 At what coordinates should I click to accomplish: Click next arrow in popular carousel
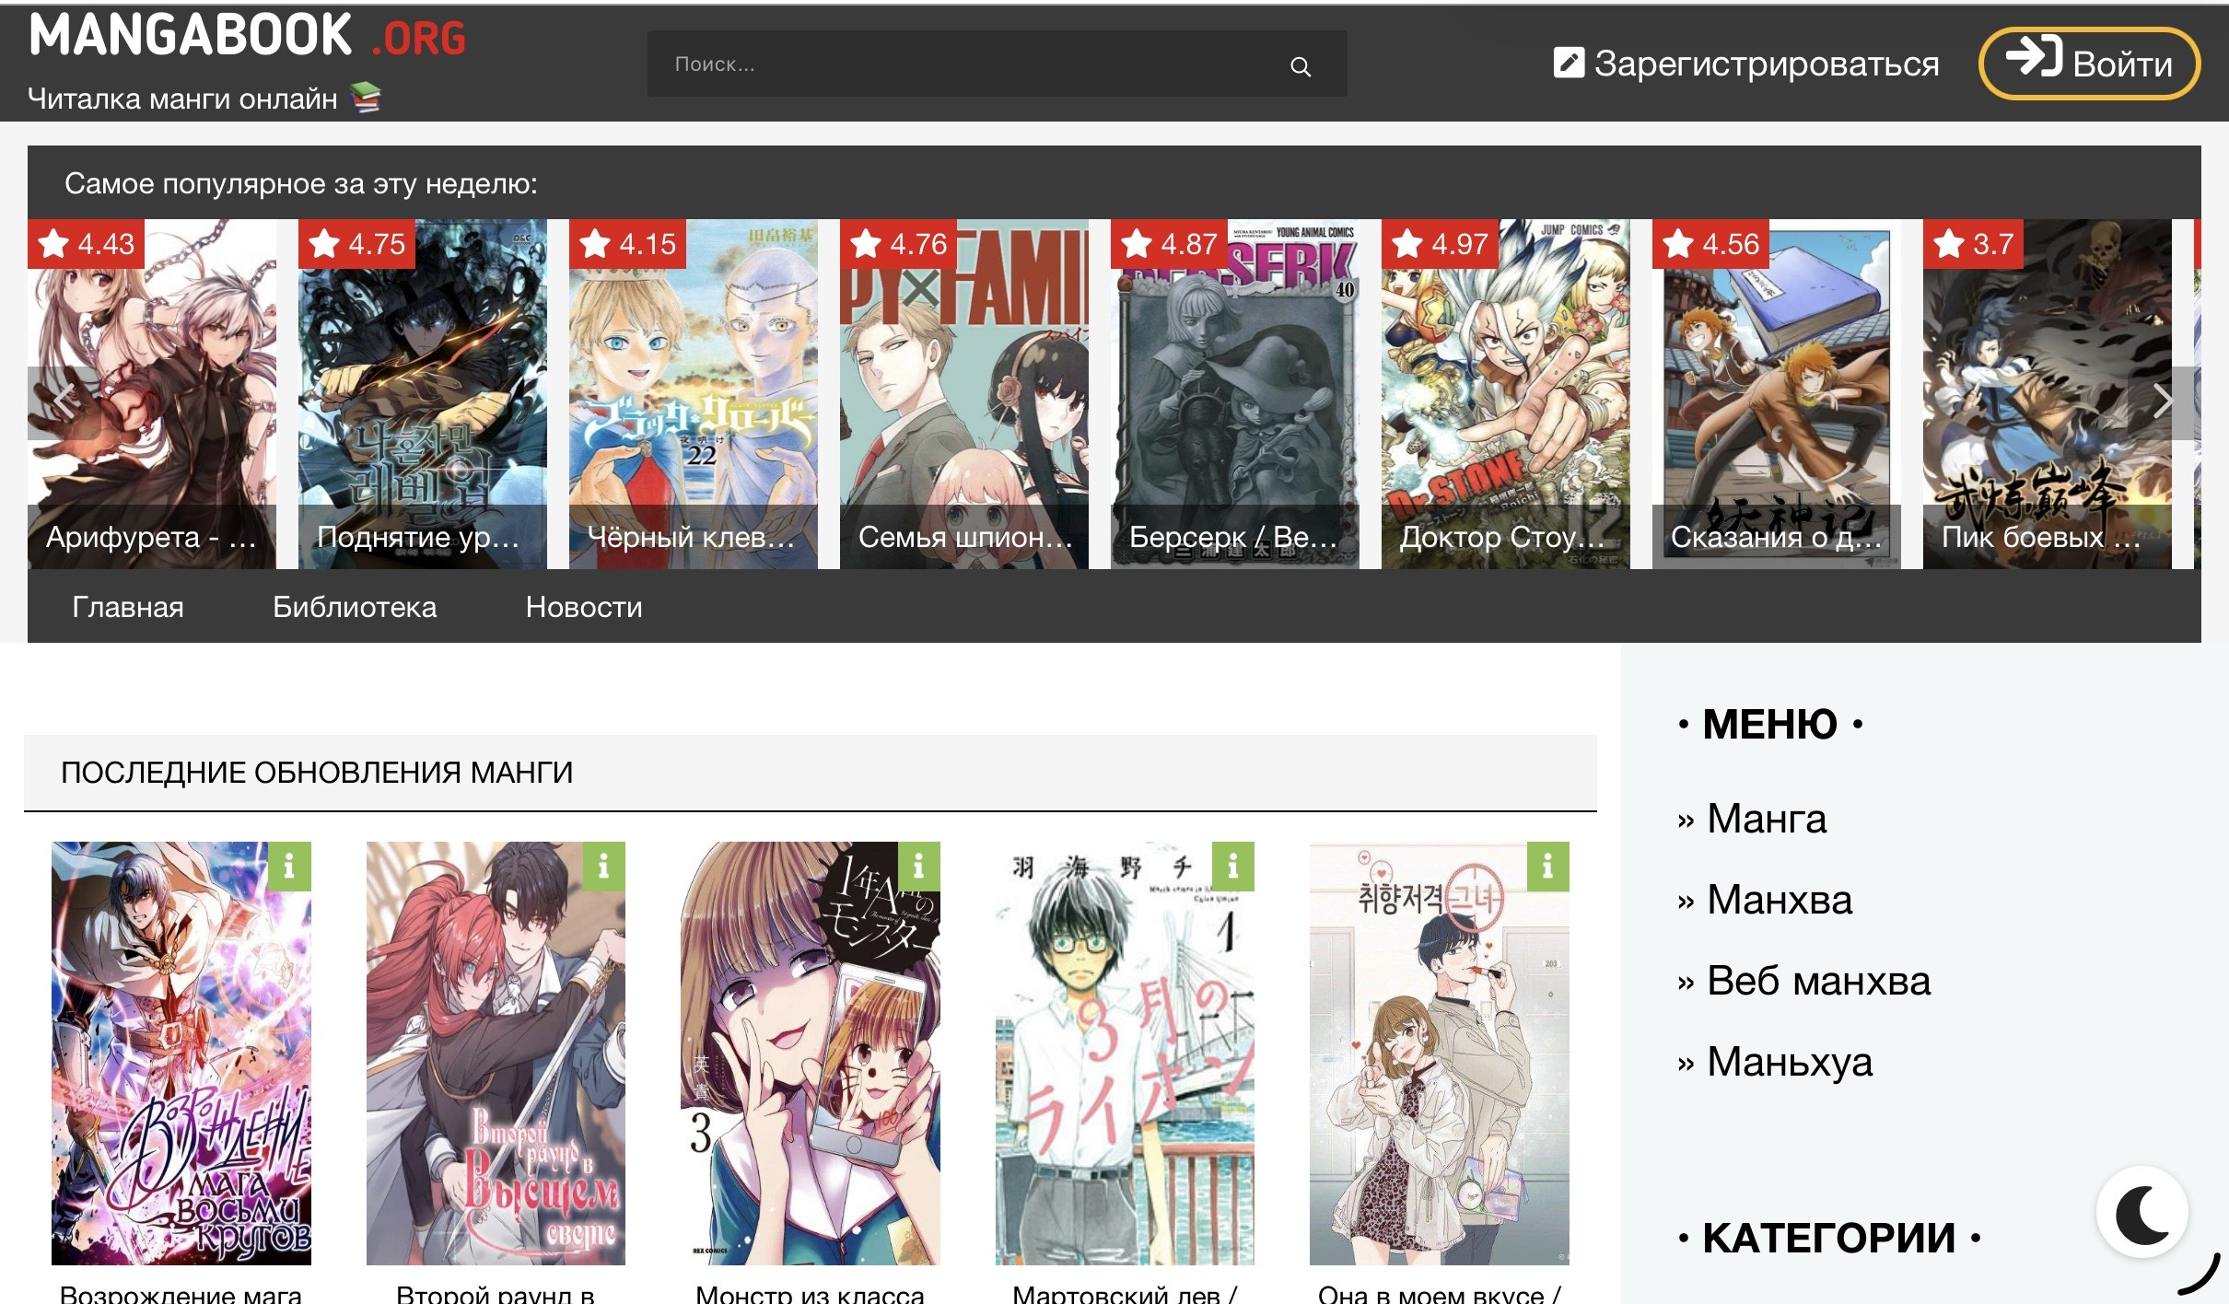pos(2165,402)
